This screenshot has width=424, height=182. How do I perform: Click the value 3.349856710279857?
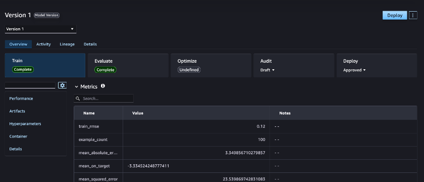[x=245, y=153]
